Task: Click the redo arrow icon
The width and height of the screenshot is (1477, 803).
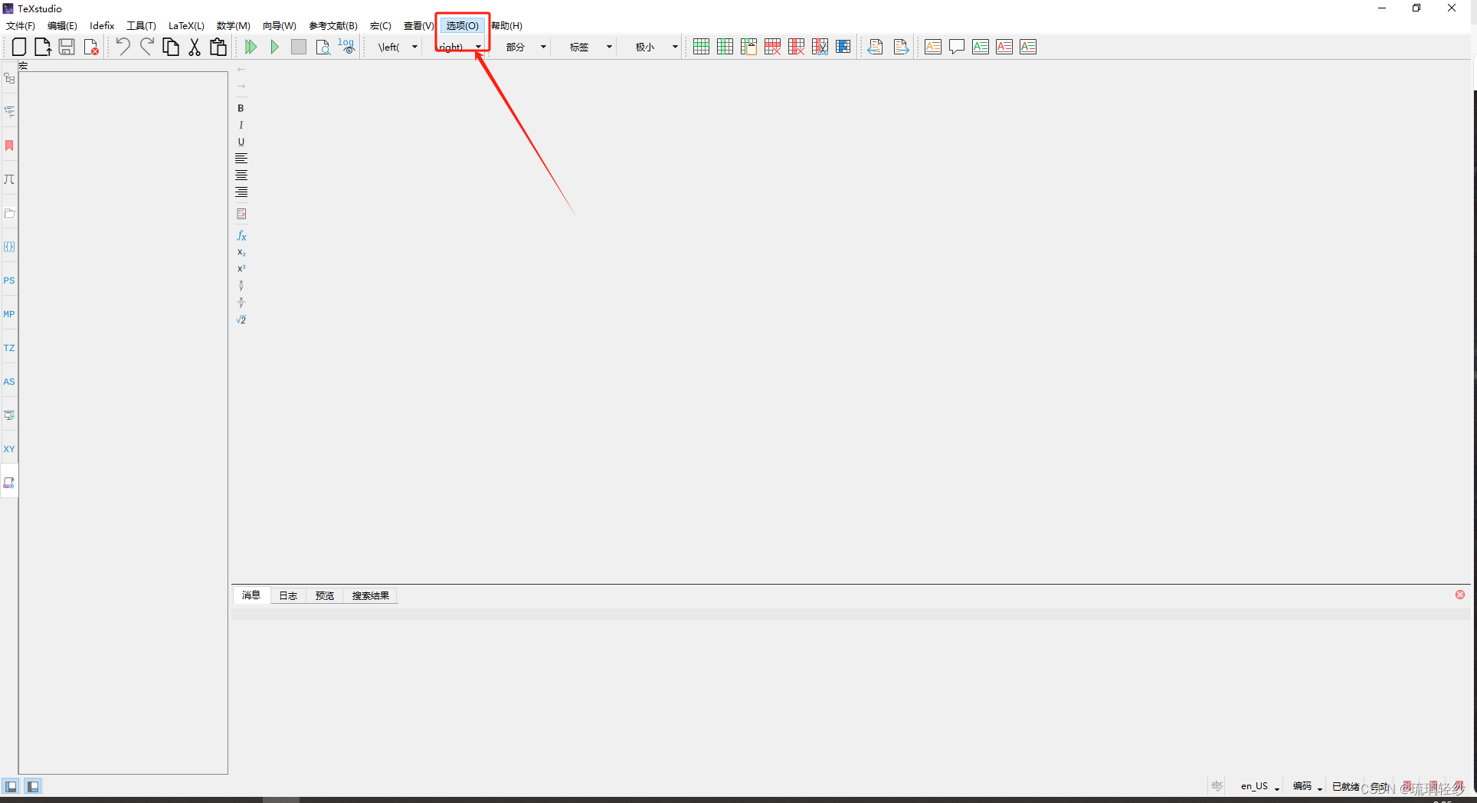Action: [x=146, y=47]
